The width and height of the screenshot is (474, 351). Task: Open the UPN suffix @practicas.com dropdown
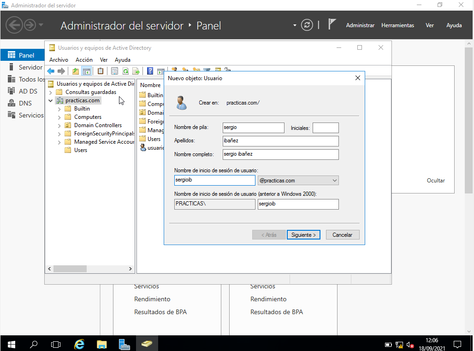click(298, 181)
